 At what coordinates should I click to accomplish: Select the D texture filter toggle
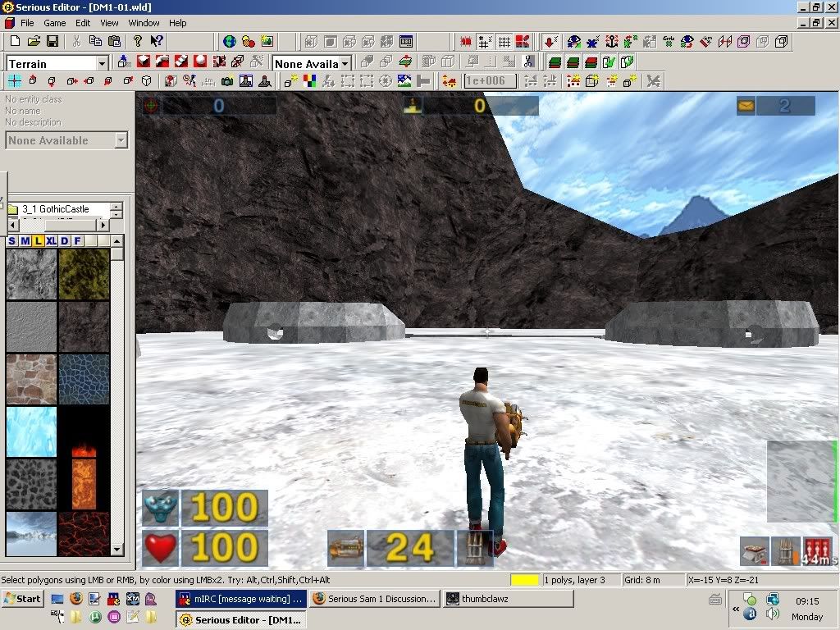click(x=64, y=241)
